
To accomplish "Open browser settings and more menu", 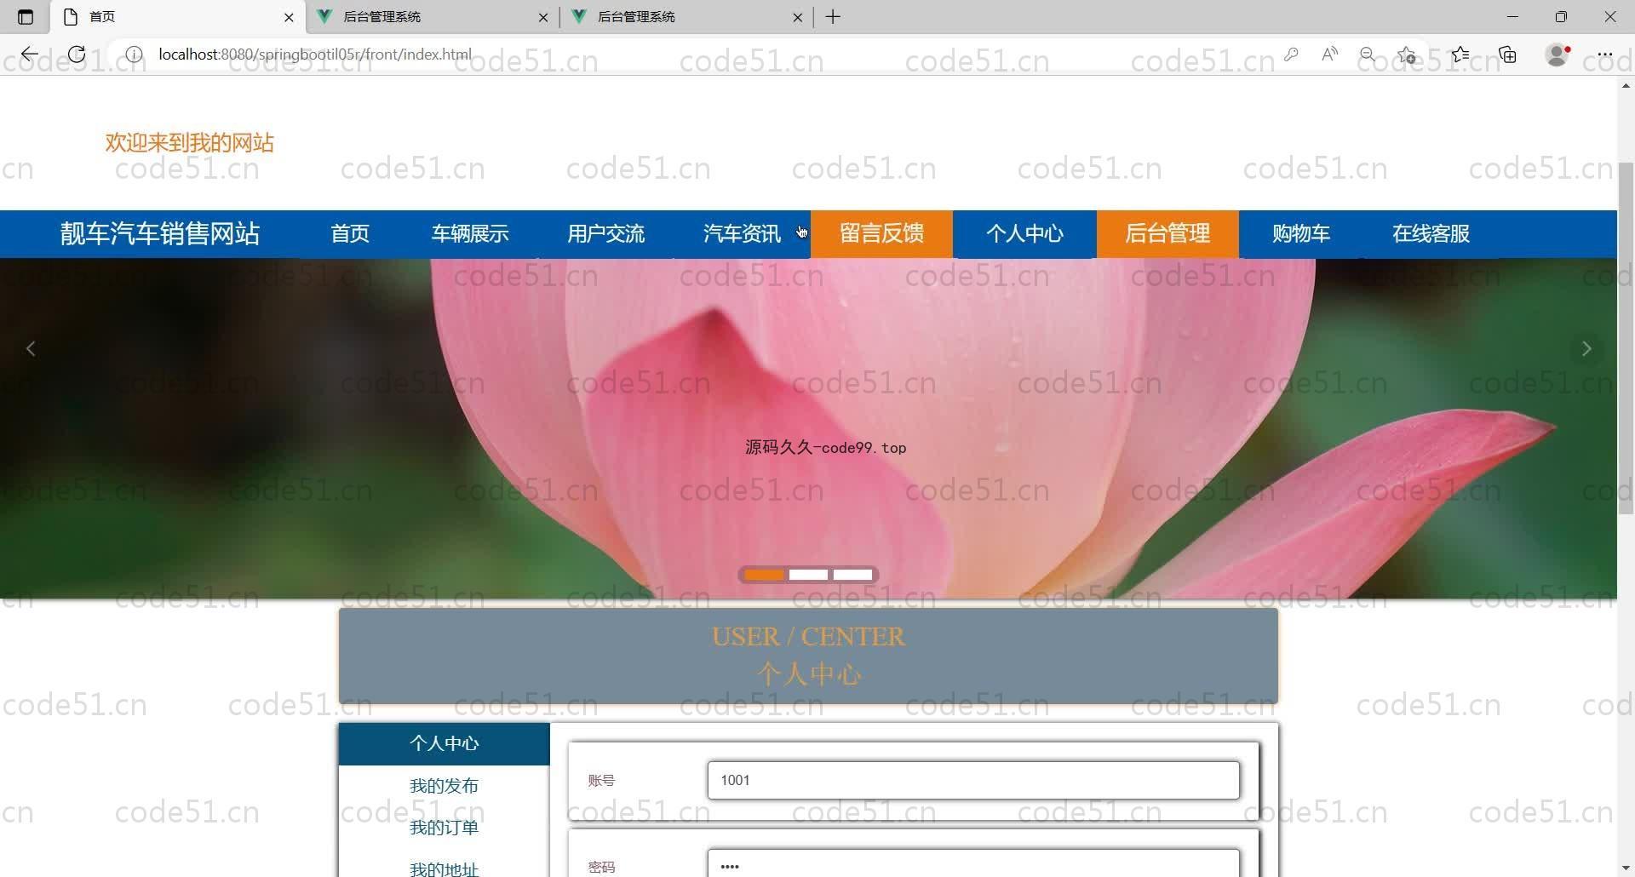I will click(1604, 54).
